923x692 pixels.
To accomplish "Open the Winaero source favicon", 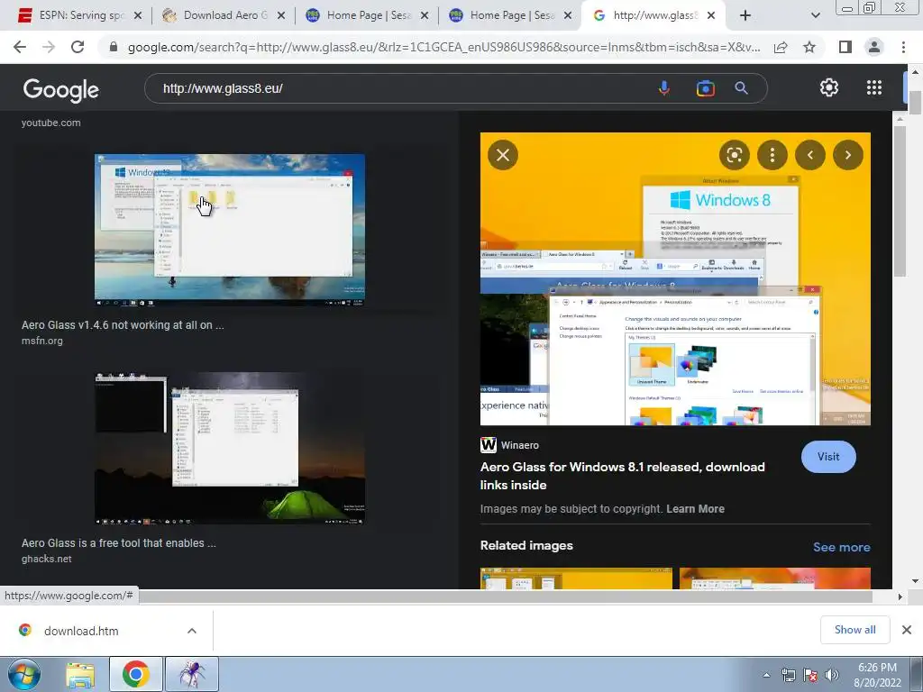I will tap(488, 445).
